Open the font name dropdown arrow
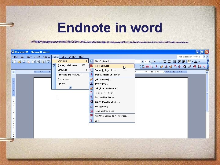 click(142, 62)
